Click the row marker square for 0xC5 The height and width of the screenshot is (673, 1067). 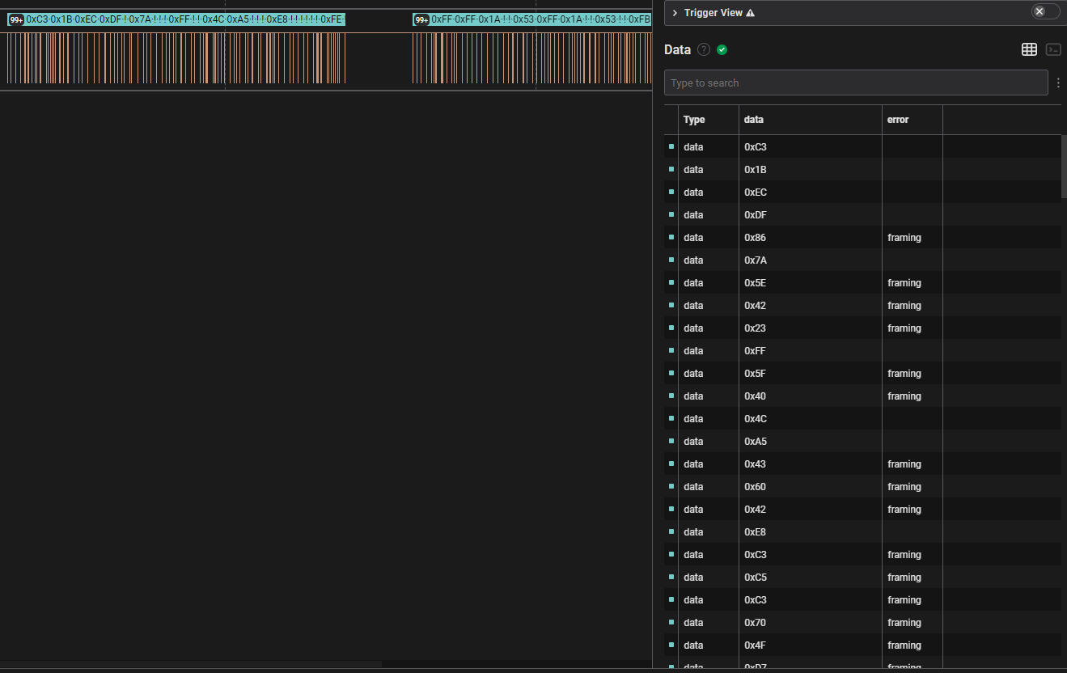click(671, 577)
